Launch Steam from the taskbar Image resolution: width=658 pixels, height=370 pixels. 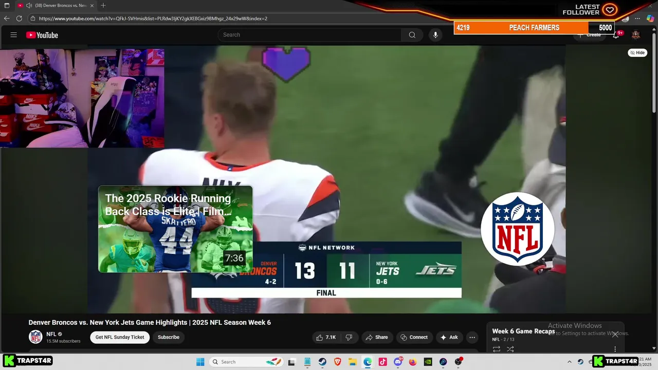coord(322,362)
